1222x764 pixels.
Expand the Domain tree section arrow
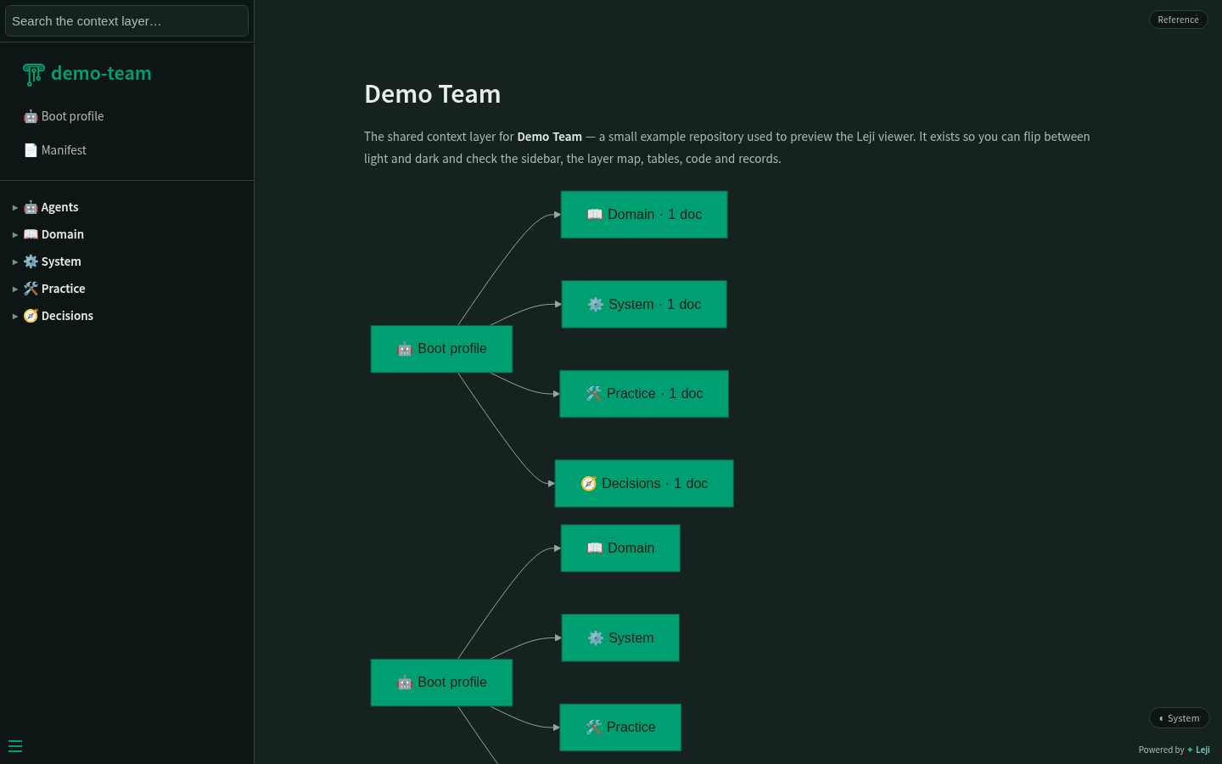[15, 234]
